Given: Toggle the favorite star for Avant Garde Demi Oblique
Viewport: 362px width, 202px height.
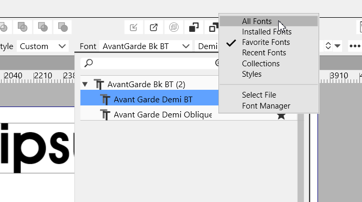Looking at the screenshot, I should click(x=281, y=116).
